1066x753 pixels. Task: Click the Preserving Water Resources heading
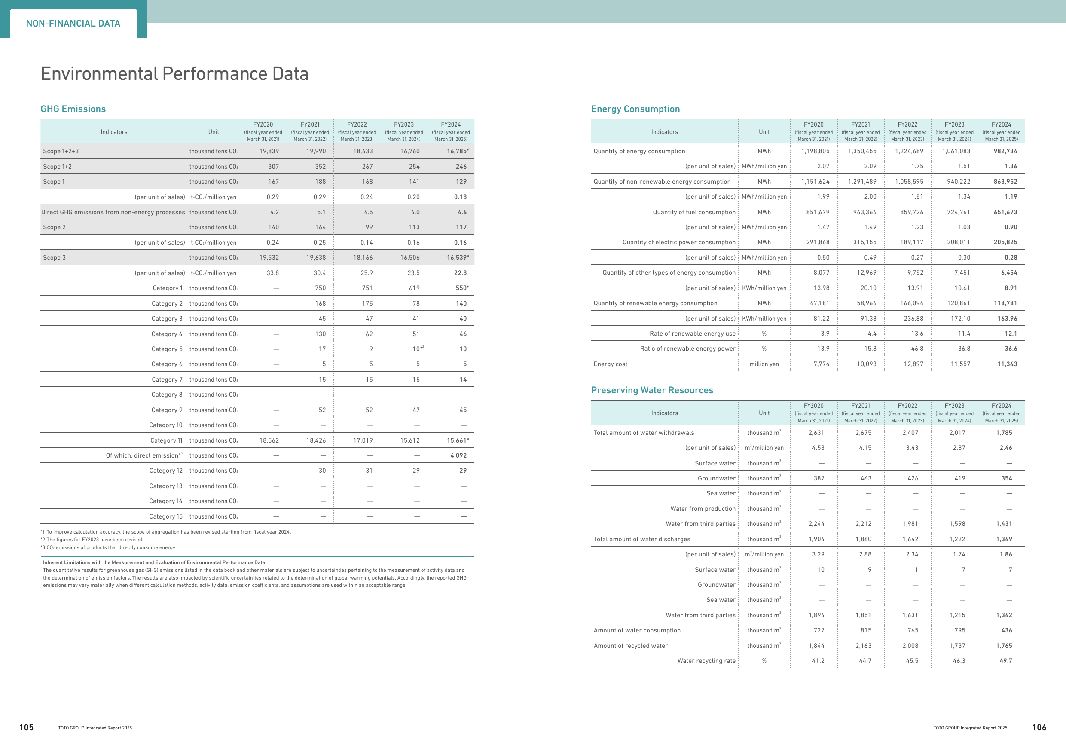pyautogui.click(x=652, y=390)
